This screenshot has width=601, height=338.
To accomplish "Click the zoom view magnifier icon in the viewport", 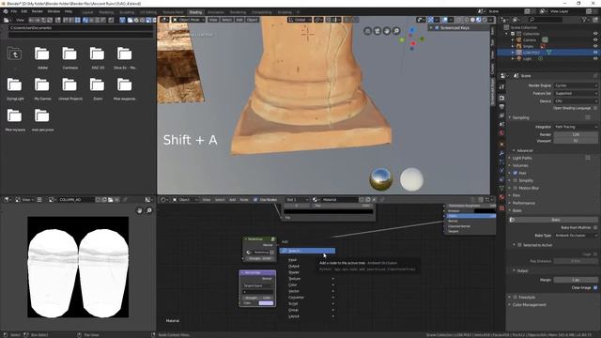I will click(396, 31).
